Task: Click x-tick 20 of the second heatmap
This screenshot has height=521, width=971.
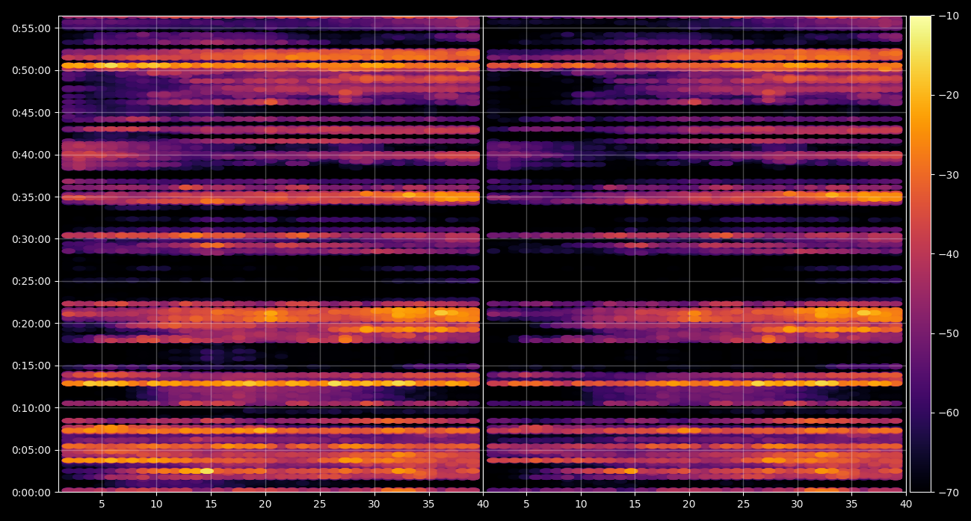Action: tap(689, 504)
